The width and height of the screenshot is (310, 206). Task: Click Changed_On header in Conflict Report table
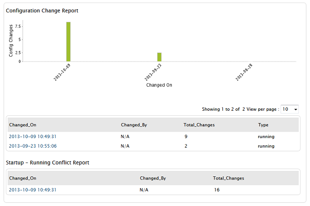point(22,178)
